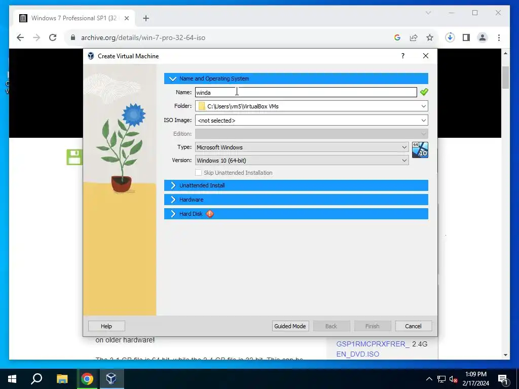The height and width of the screenshot is (389, 519).
Task: Expand the Unattended Install section
Action: pyautogui.click(x=296, y=185)
